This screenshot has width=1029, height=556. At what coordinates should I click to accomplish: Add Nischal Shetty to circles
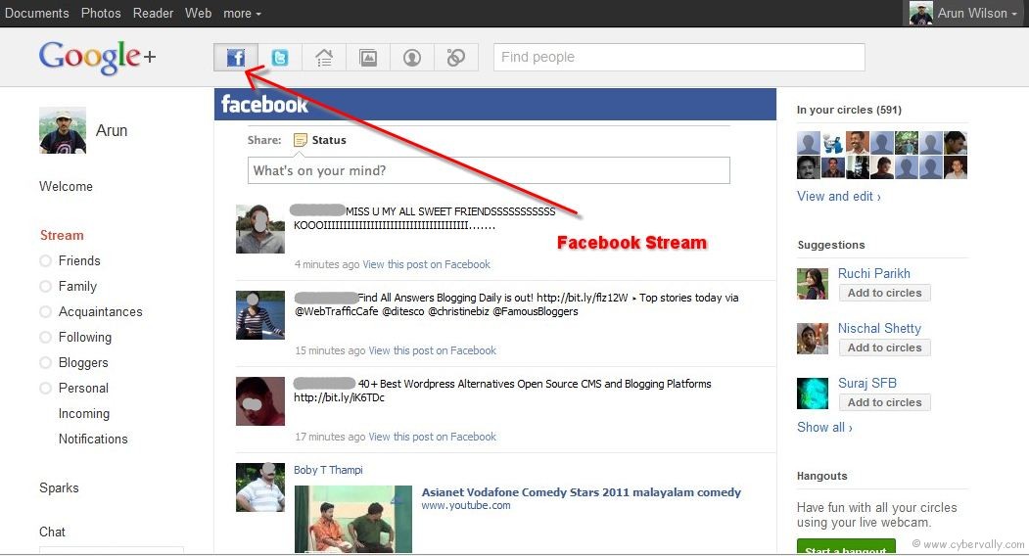tap(885, 347)
